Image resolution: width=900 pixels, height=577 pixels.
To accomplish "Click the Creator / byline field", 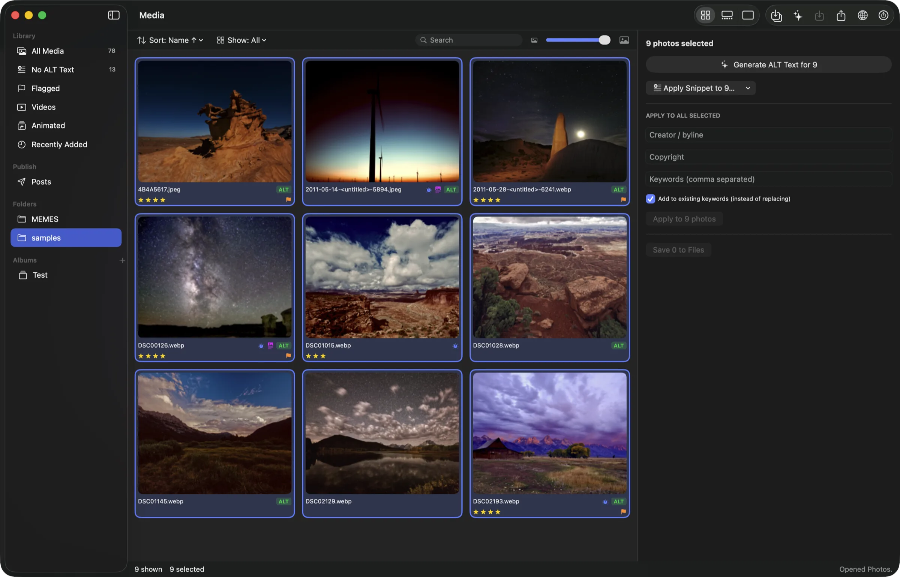I will [x=768, y=135].
